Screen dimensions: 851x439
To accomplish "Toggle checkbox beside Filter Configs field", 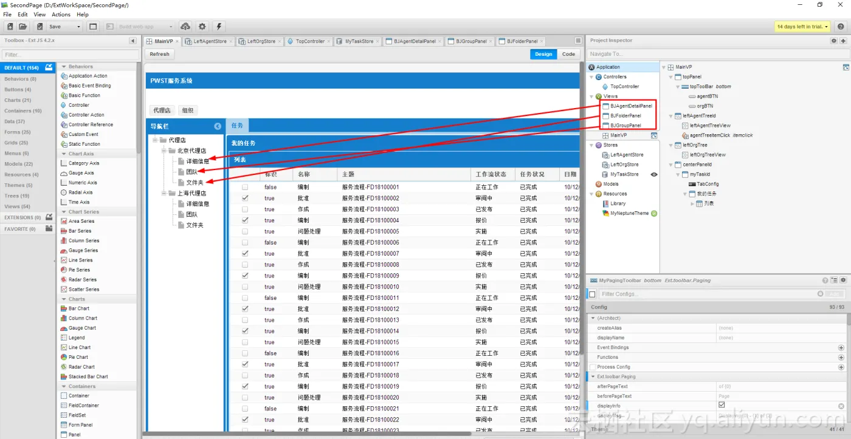I will click(593, 294).
